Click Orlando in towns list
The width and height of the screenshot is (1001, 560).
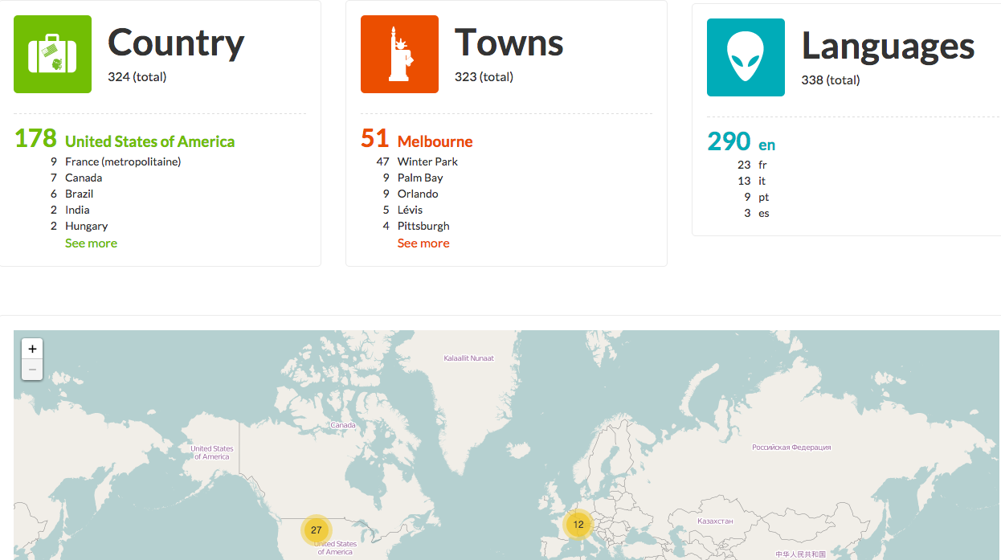tap(418, 194)
